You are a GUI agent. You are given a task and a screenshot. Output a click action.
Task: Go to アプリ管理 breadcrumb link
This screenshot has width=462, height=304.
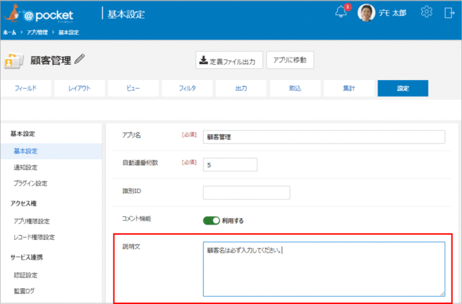[37, 32]
